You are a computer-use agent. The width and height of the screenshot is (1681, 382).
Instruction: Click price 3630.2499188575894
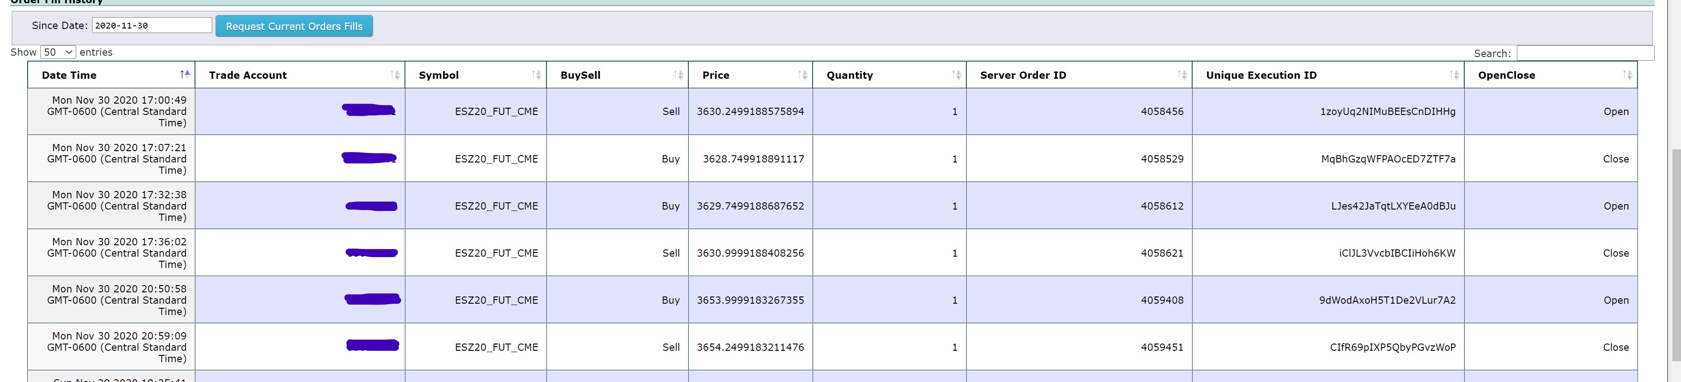750,111
